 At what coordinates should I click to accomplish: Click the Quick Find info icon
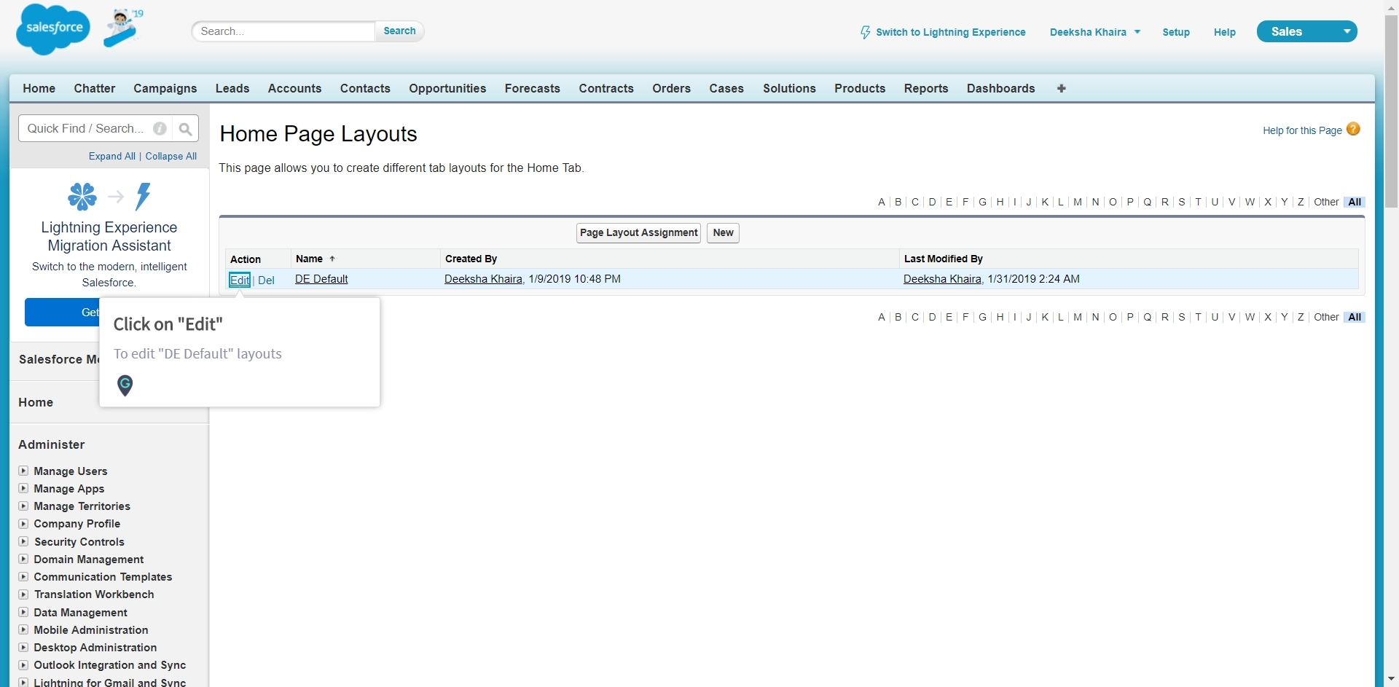[x=160, y=129]
